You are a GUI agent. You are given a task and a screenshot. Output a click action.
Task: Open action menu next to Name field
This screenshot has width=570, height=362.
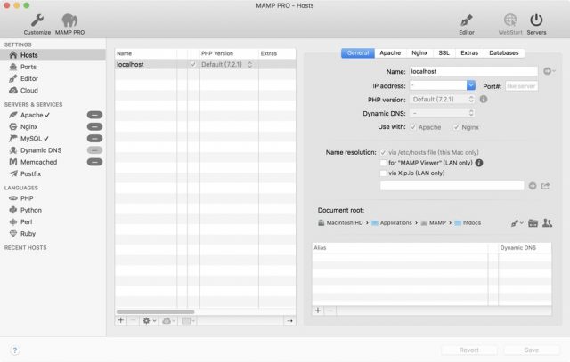549,71
